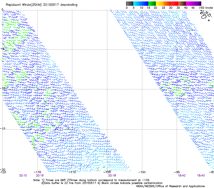Click the -20 latitude axis label
This screenshot has height=188, width=214.
click(3, 169)
